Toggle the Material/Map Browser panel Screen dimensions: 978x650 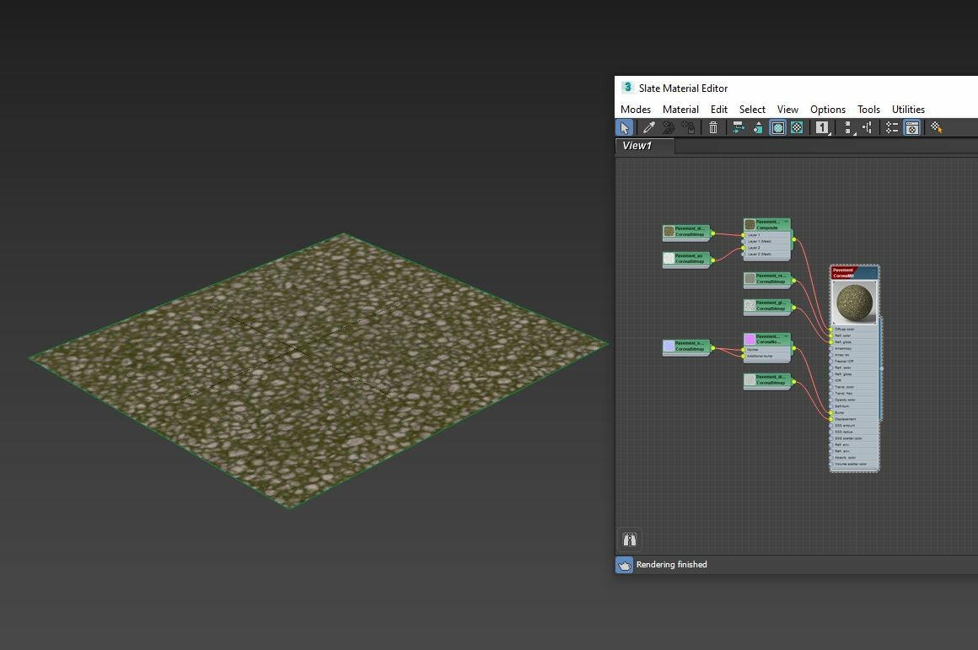[912, 127]
